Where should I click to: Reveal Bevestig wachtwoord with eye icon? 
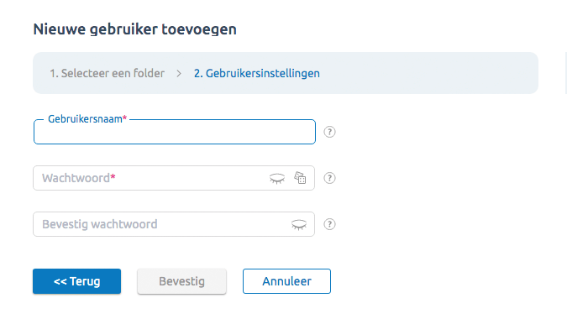[299, 225]
